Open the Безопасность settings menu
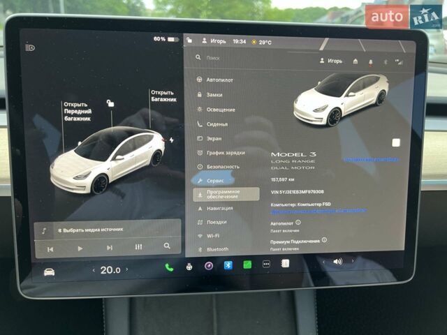447x335 pixels. pos(219,167)
